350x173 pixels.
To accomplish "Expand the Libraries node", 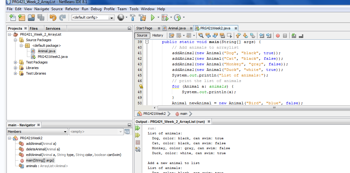I will point(15,68).
